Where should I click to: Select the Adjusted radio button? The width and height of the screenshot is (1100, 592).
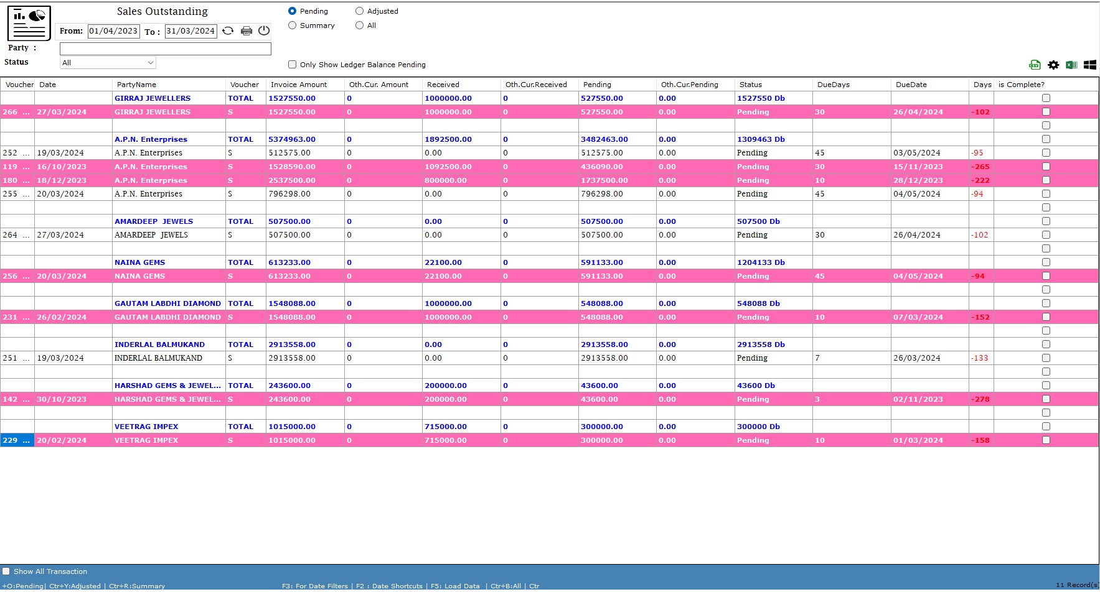359,11
